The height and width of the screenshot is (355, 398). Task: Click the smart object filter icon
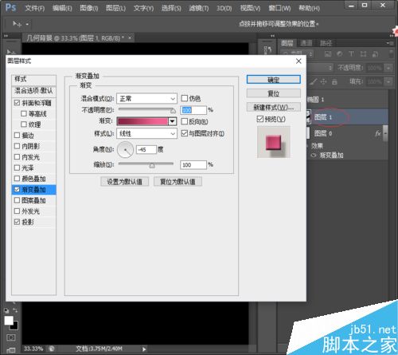(375, 54)
